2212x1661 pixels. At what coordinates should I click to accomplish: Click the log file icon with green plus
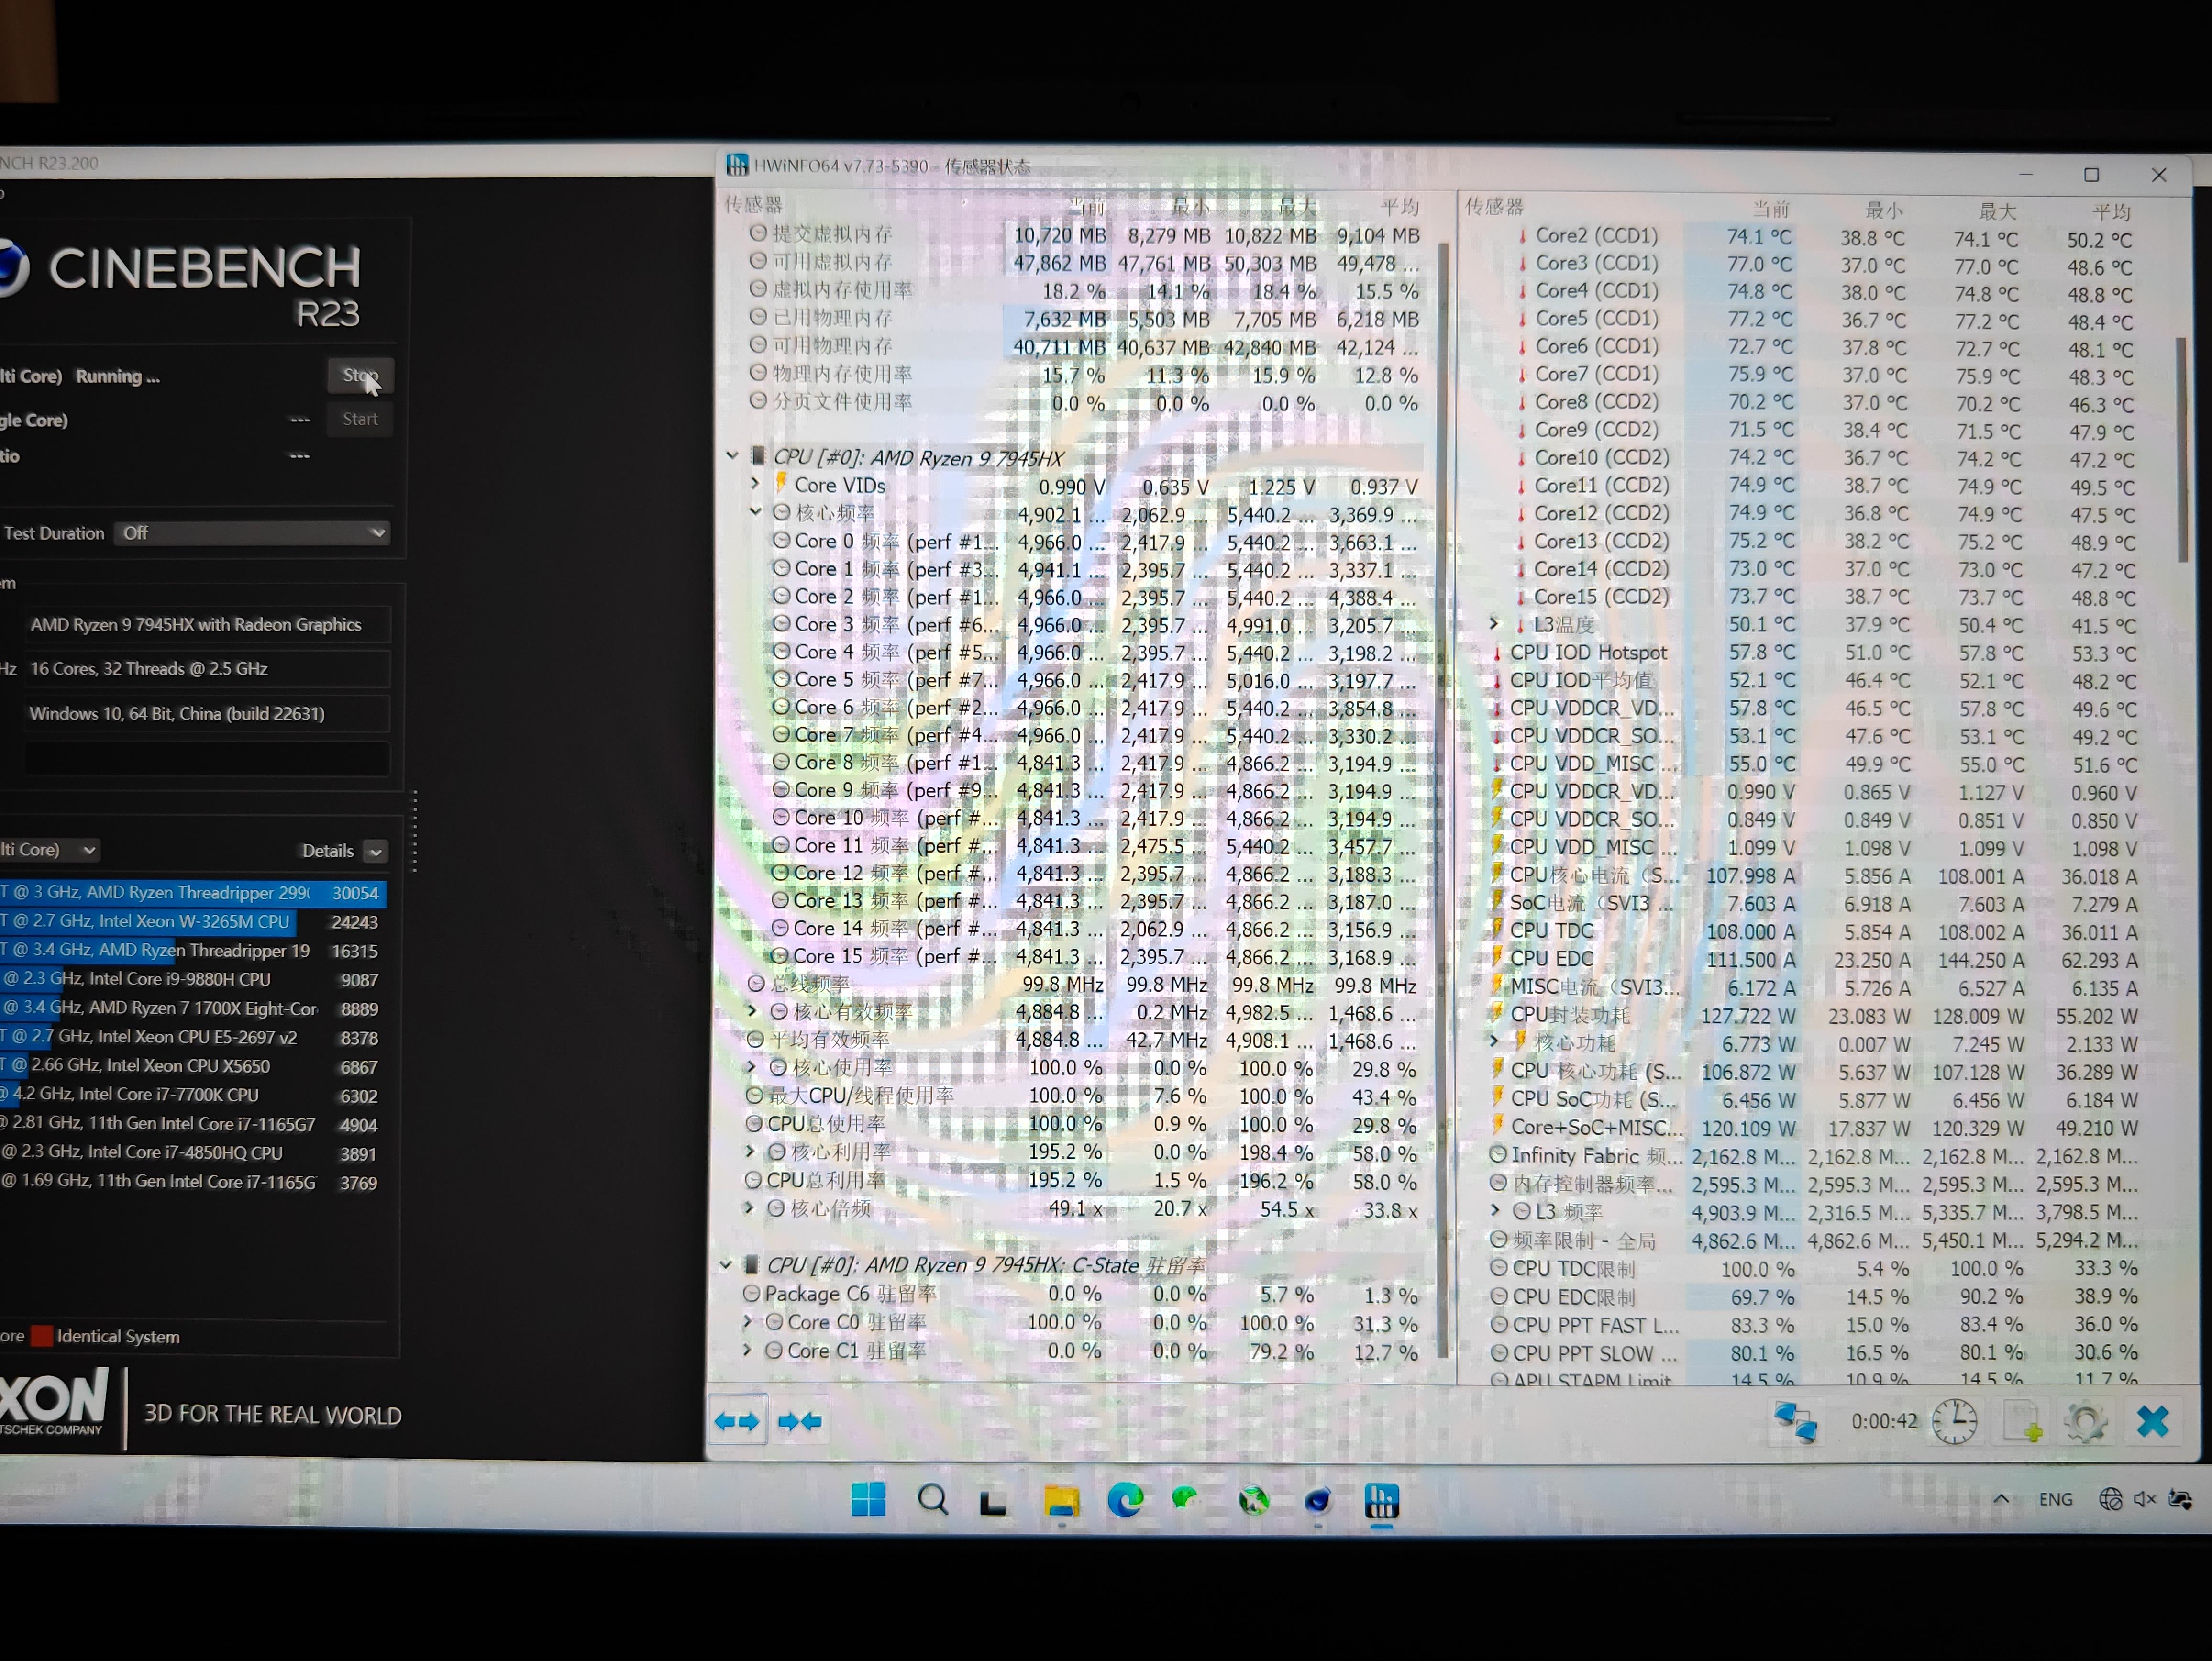[x=2021, y=1421]
